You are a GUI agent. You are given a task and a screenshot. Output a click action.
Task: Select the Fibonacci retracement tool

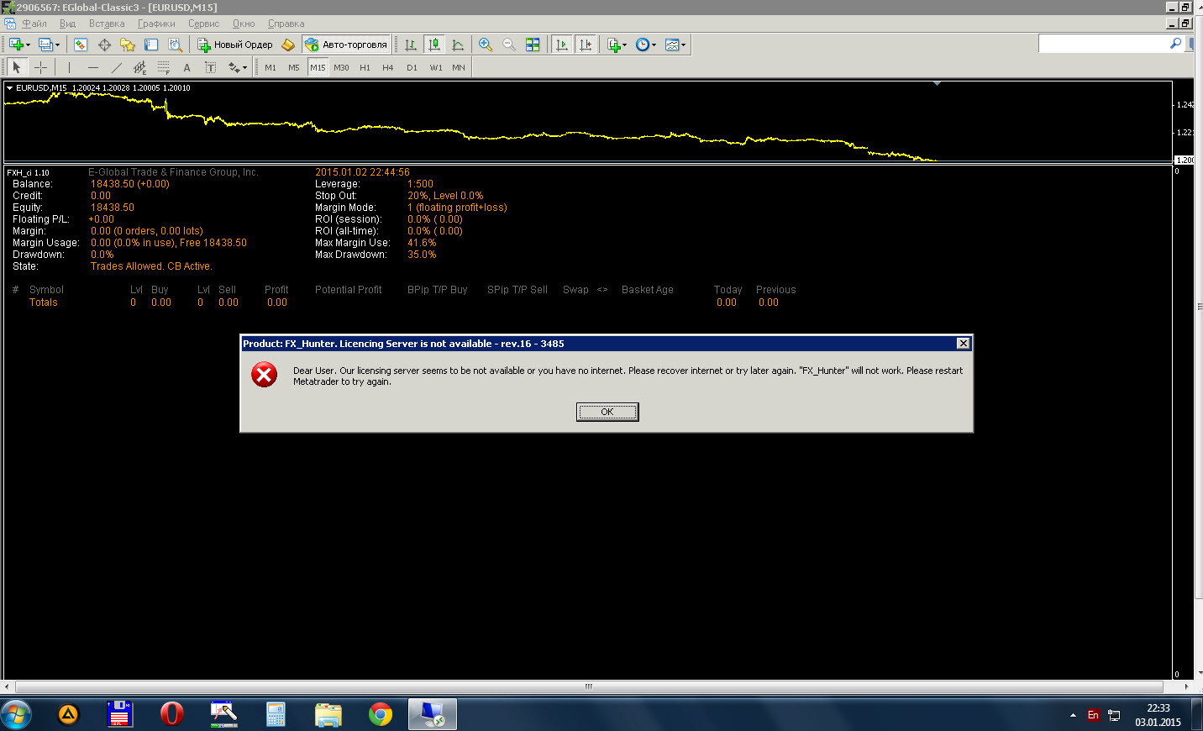tap(163, 67)
